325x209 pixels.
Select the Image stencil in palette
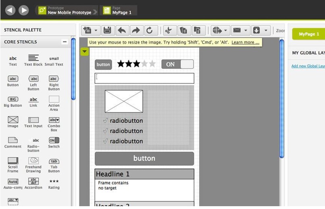pos(13,122)
